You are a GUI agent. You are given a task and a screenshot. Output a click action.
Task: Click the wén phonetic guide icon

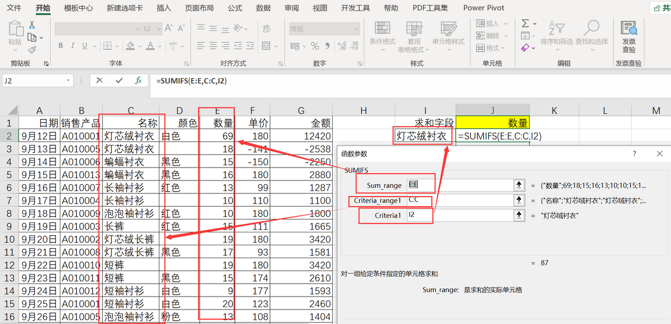click(x=173, y=46)
